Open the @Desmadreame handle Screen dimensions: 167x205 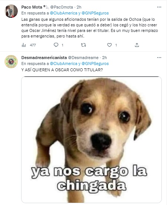coord(83,58)
